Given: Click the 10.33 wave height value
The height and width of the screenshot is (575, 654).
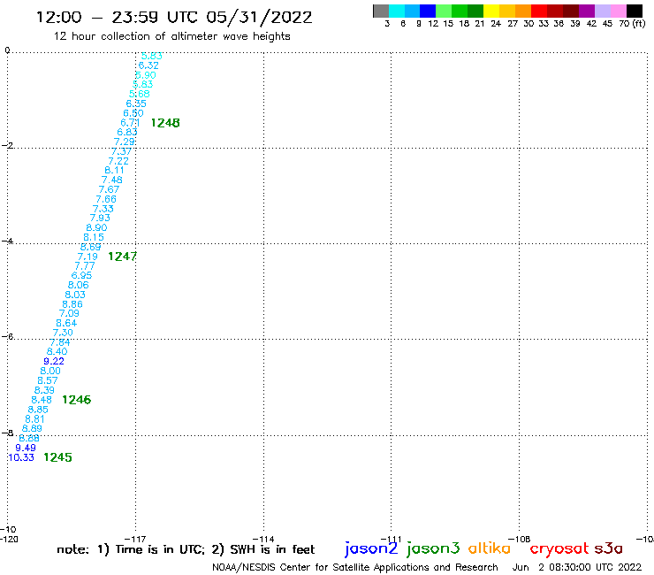Looking at the screenshot, I should (x=21, y=457).
